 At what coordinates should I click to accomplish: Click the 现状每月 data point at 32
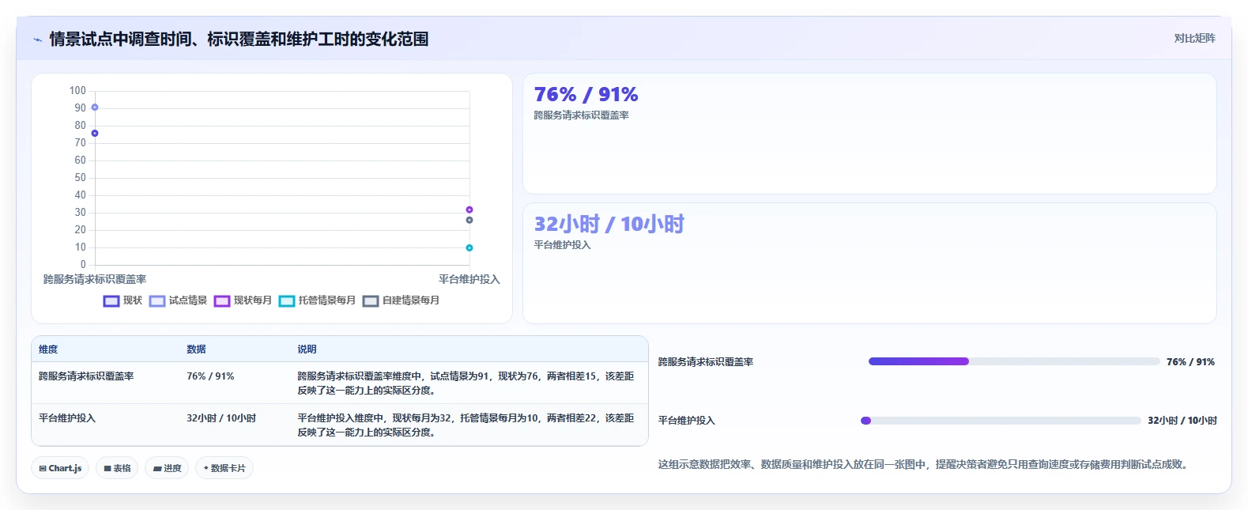[x=469, y=210]
